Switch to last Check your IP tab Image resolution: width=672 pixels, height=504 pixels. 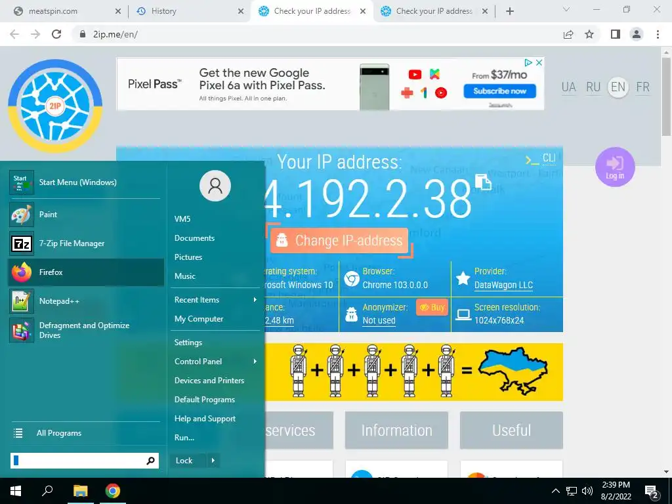[434, 11]
